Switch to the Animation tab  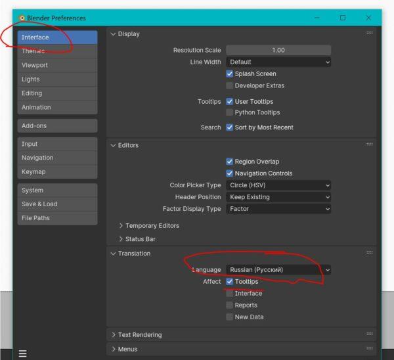(58, 107)
